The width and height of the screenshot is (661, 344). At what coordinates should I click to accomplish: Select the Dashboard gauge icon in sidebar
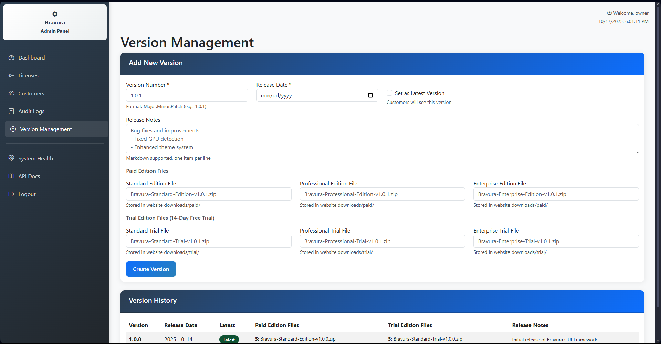pyautogui.click(x=11, y=57)
